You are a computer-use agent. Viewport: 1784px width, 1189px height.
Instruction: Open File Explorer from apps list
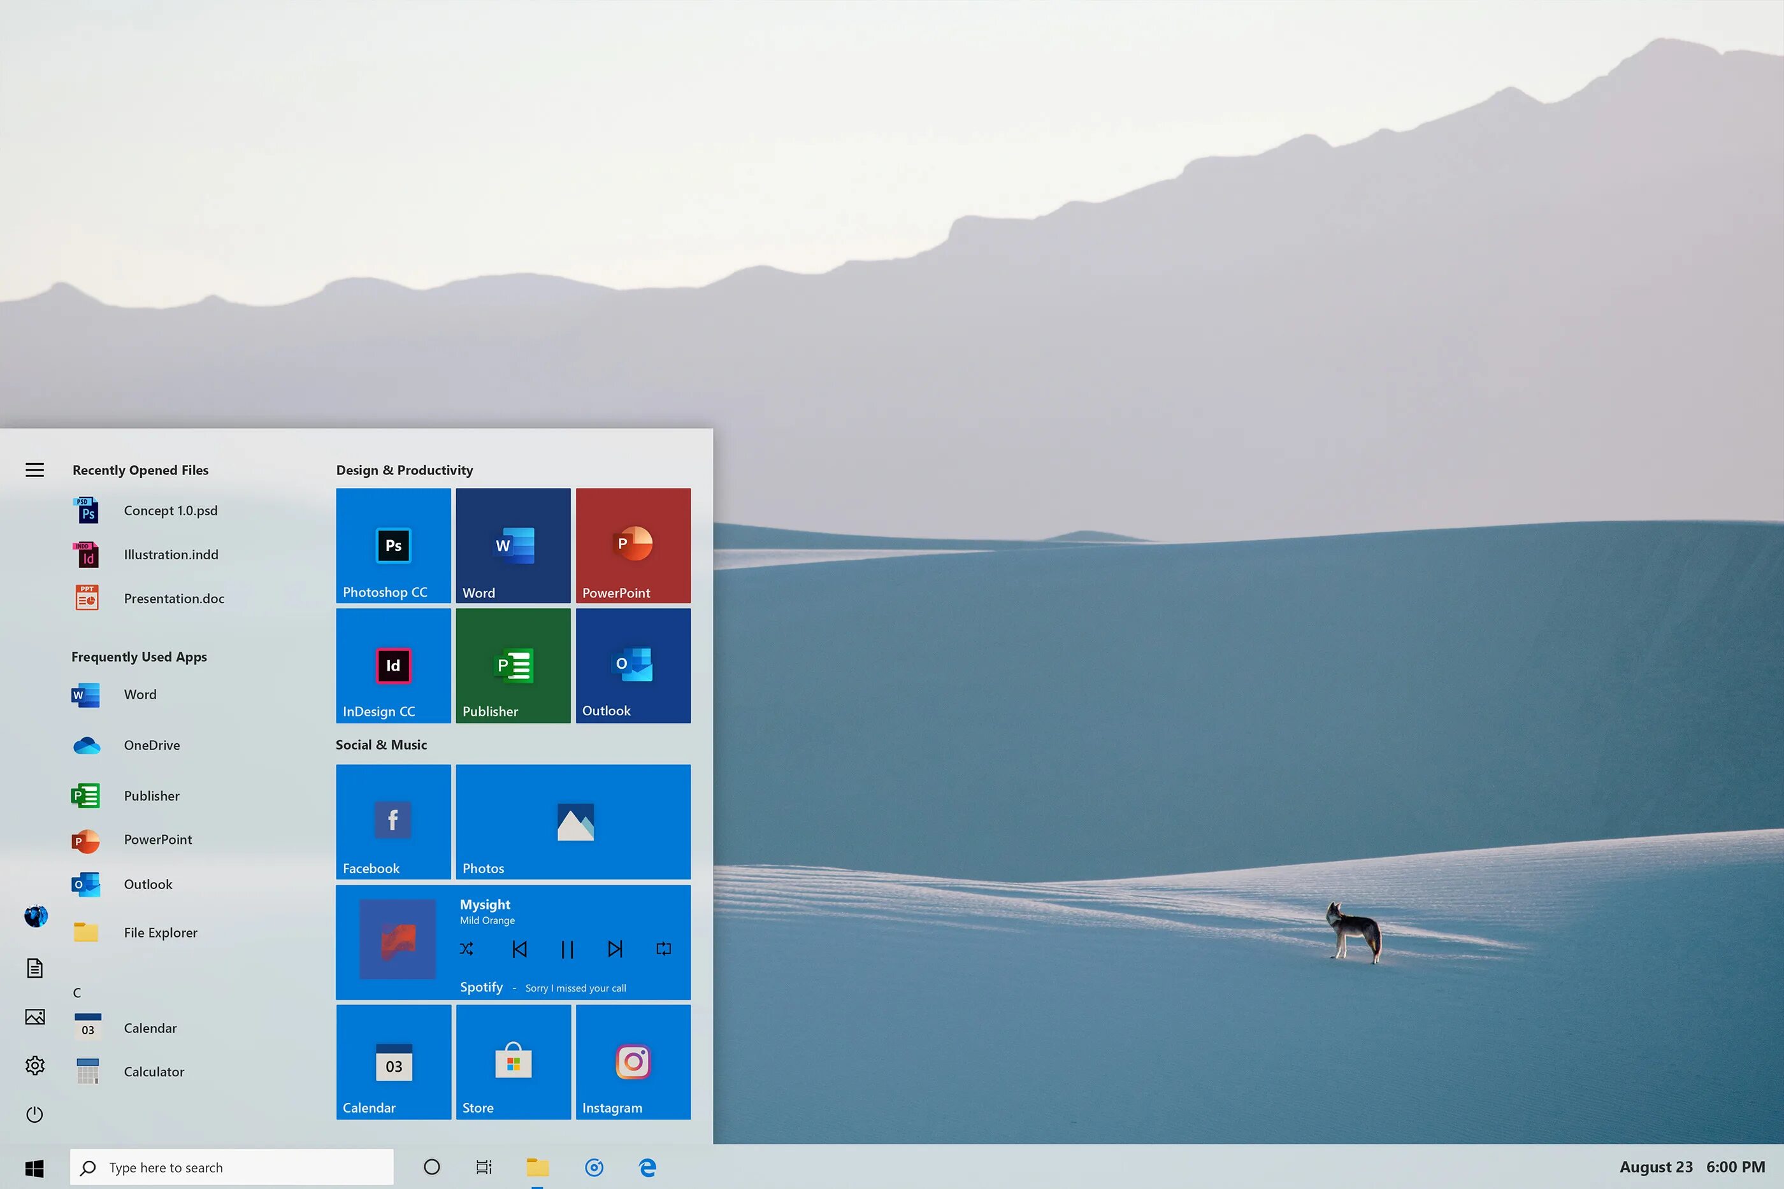161,929
